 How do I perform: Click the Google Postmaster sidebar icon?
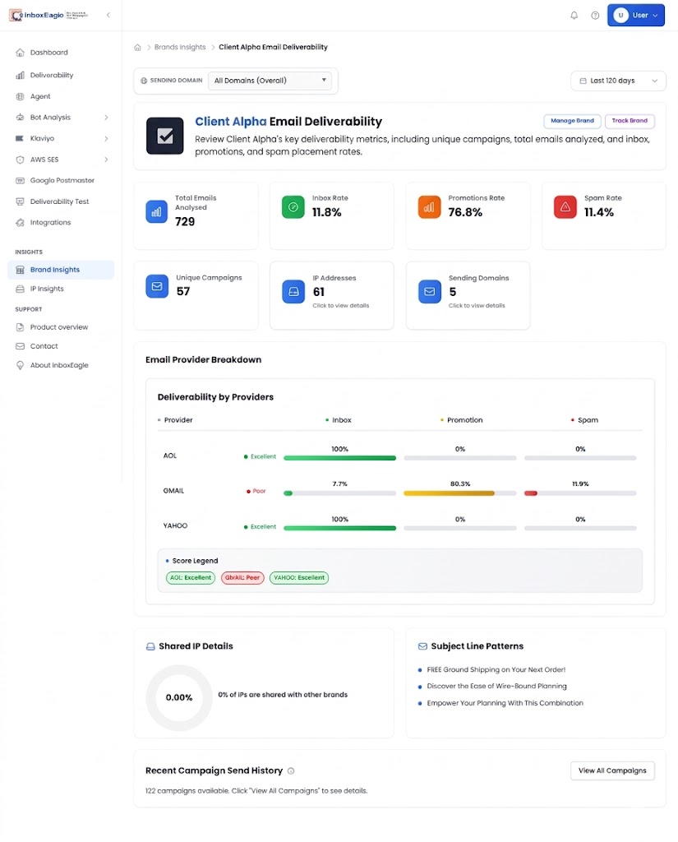(20, 180)
